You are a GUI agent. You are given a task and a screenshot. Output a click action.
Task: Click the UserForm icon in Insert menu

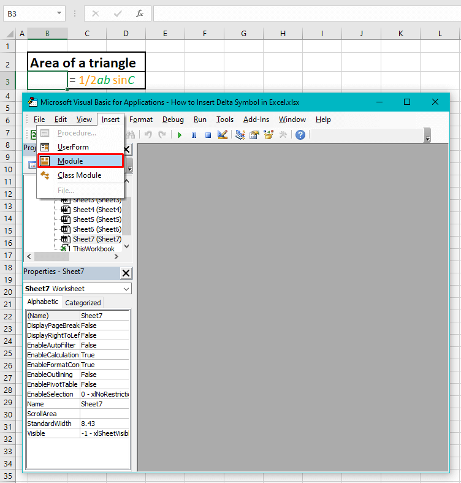45,147
